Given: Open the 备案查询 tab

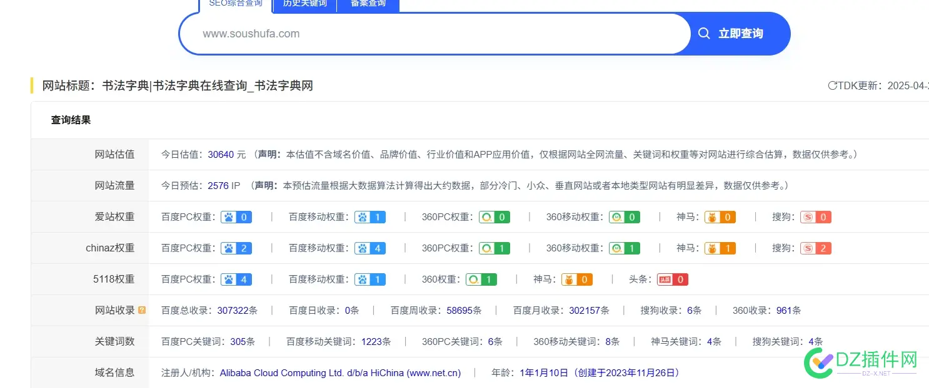Looking at the screenshot, I should (368, 5).
